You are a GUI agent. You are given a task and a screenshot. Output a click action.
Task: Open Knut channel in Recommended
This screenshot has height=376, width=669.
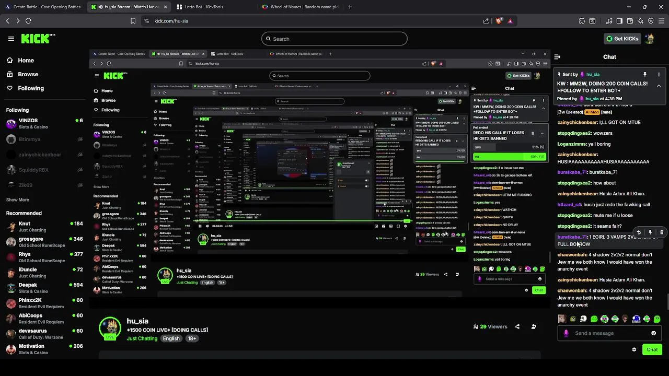point(44,227)
